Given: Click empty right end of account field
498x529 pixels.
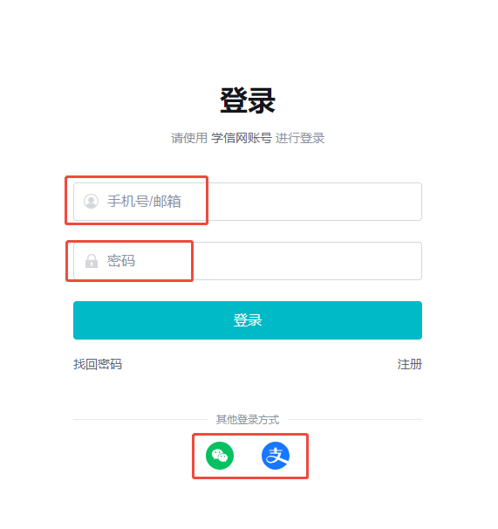Looking at the screenshot, I should (388, 202).
